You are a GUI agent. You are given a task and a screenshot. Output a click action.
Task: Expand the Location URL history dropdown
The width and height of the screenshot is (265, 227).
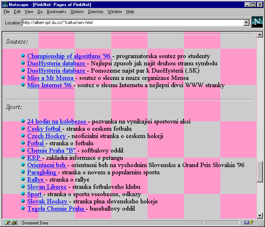pos(246,23)
